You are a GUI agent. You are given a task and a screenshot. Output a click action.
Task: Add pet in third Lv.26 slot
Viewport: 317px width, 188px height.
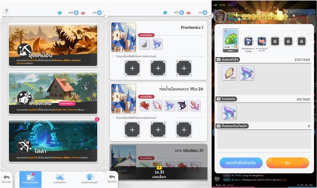[184, 130]
